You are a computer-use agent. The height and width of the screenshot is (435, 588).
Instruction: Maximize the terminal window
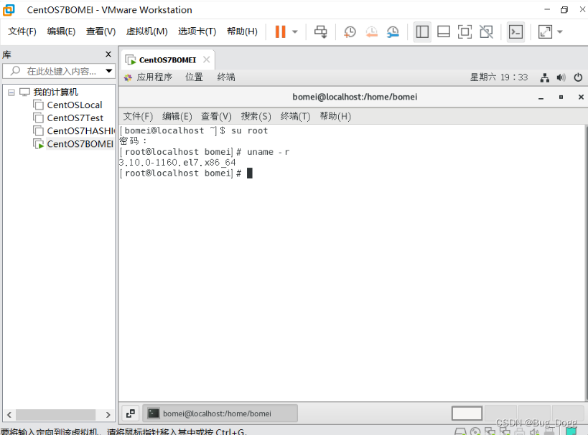tap(561, 97)
